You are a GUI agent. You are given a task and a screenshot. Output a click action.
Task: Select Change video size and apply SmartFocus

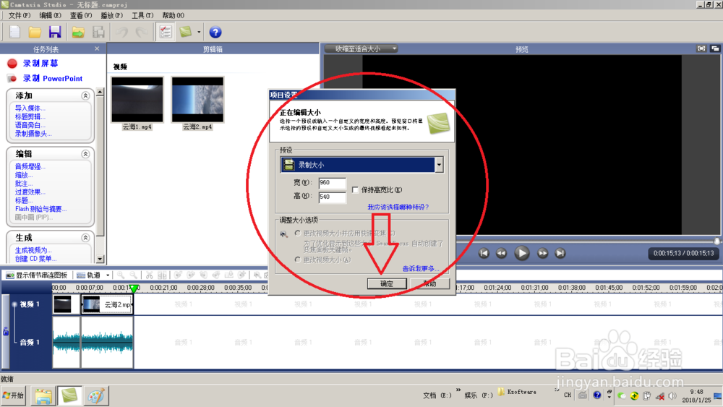pyautogui.click(x=298, y=234)
